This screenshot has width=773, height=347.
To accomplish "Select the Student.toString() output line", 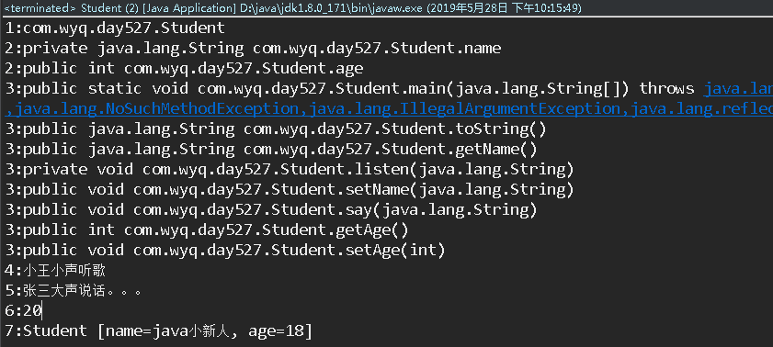I will (x=276, y=129).
